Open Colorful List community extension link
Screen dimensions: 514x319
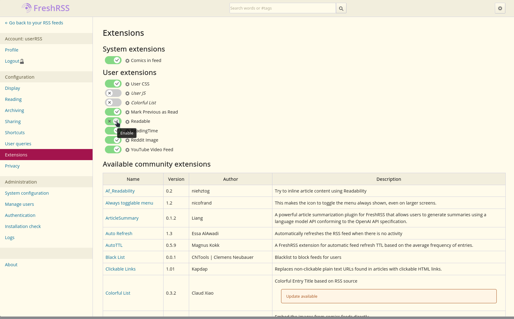(x=118, y=293)
